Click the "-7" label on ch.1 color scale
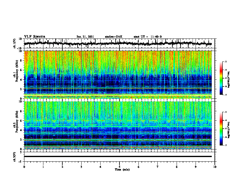The image size is (242, 187). (225, 95)
